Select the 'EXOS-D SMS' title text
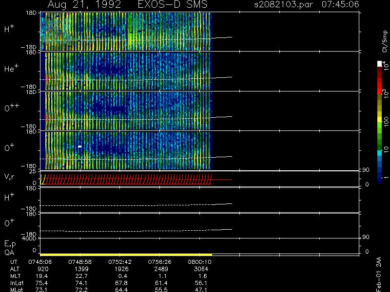 coord(173,4)
